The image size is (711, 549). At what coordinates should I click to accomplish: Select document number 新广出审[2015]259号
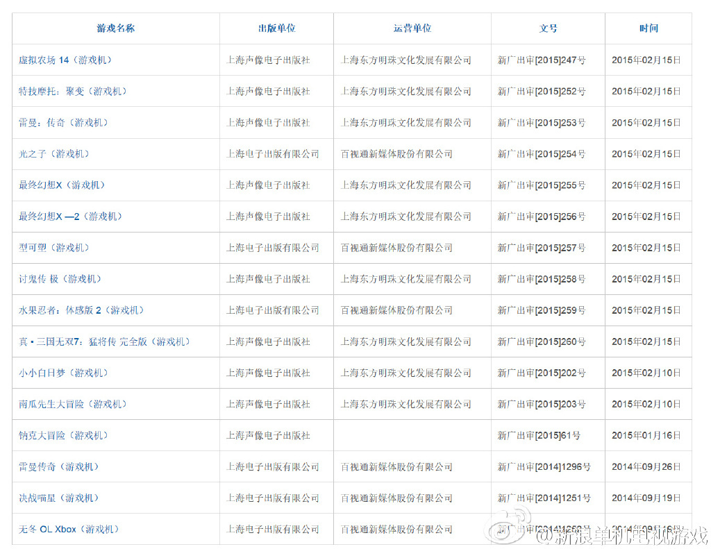(x=542, y=310)
